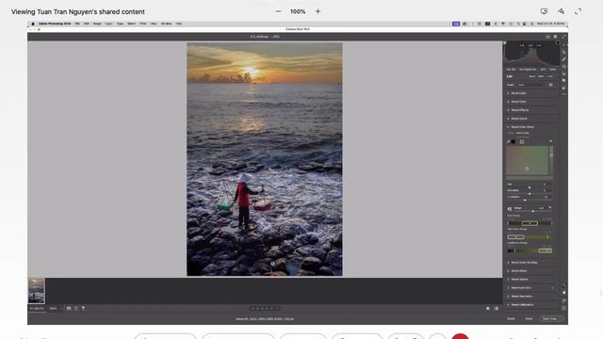The height and width of the screenshot is (339, 603).
Task: Open the Filter menu
Action: (143, 24)
